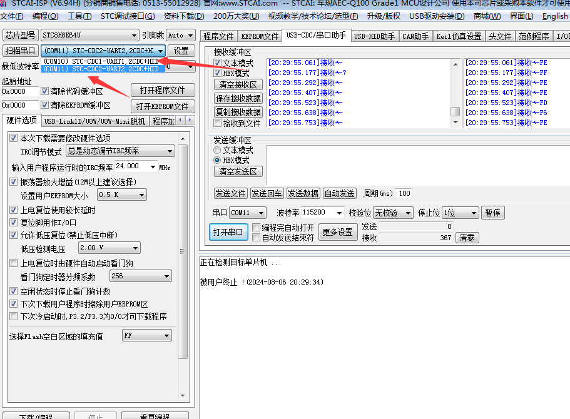The width and height of the screenshot is (570, 419).
Task: Click the 打开串口 button
Action: click(x=228, y=232)
